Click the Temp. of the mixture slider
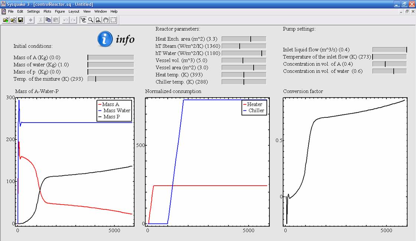Image resolution: width=416 pixels, height=241 pixels. tap(111, 79)
